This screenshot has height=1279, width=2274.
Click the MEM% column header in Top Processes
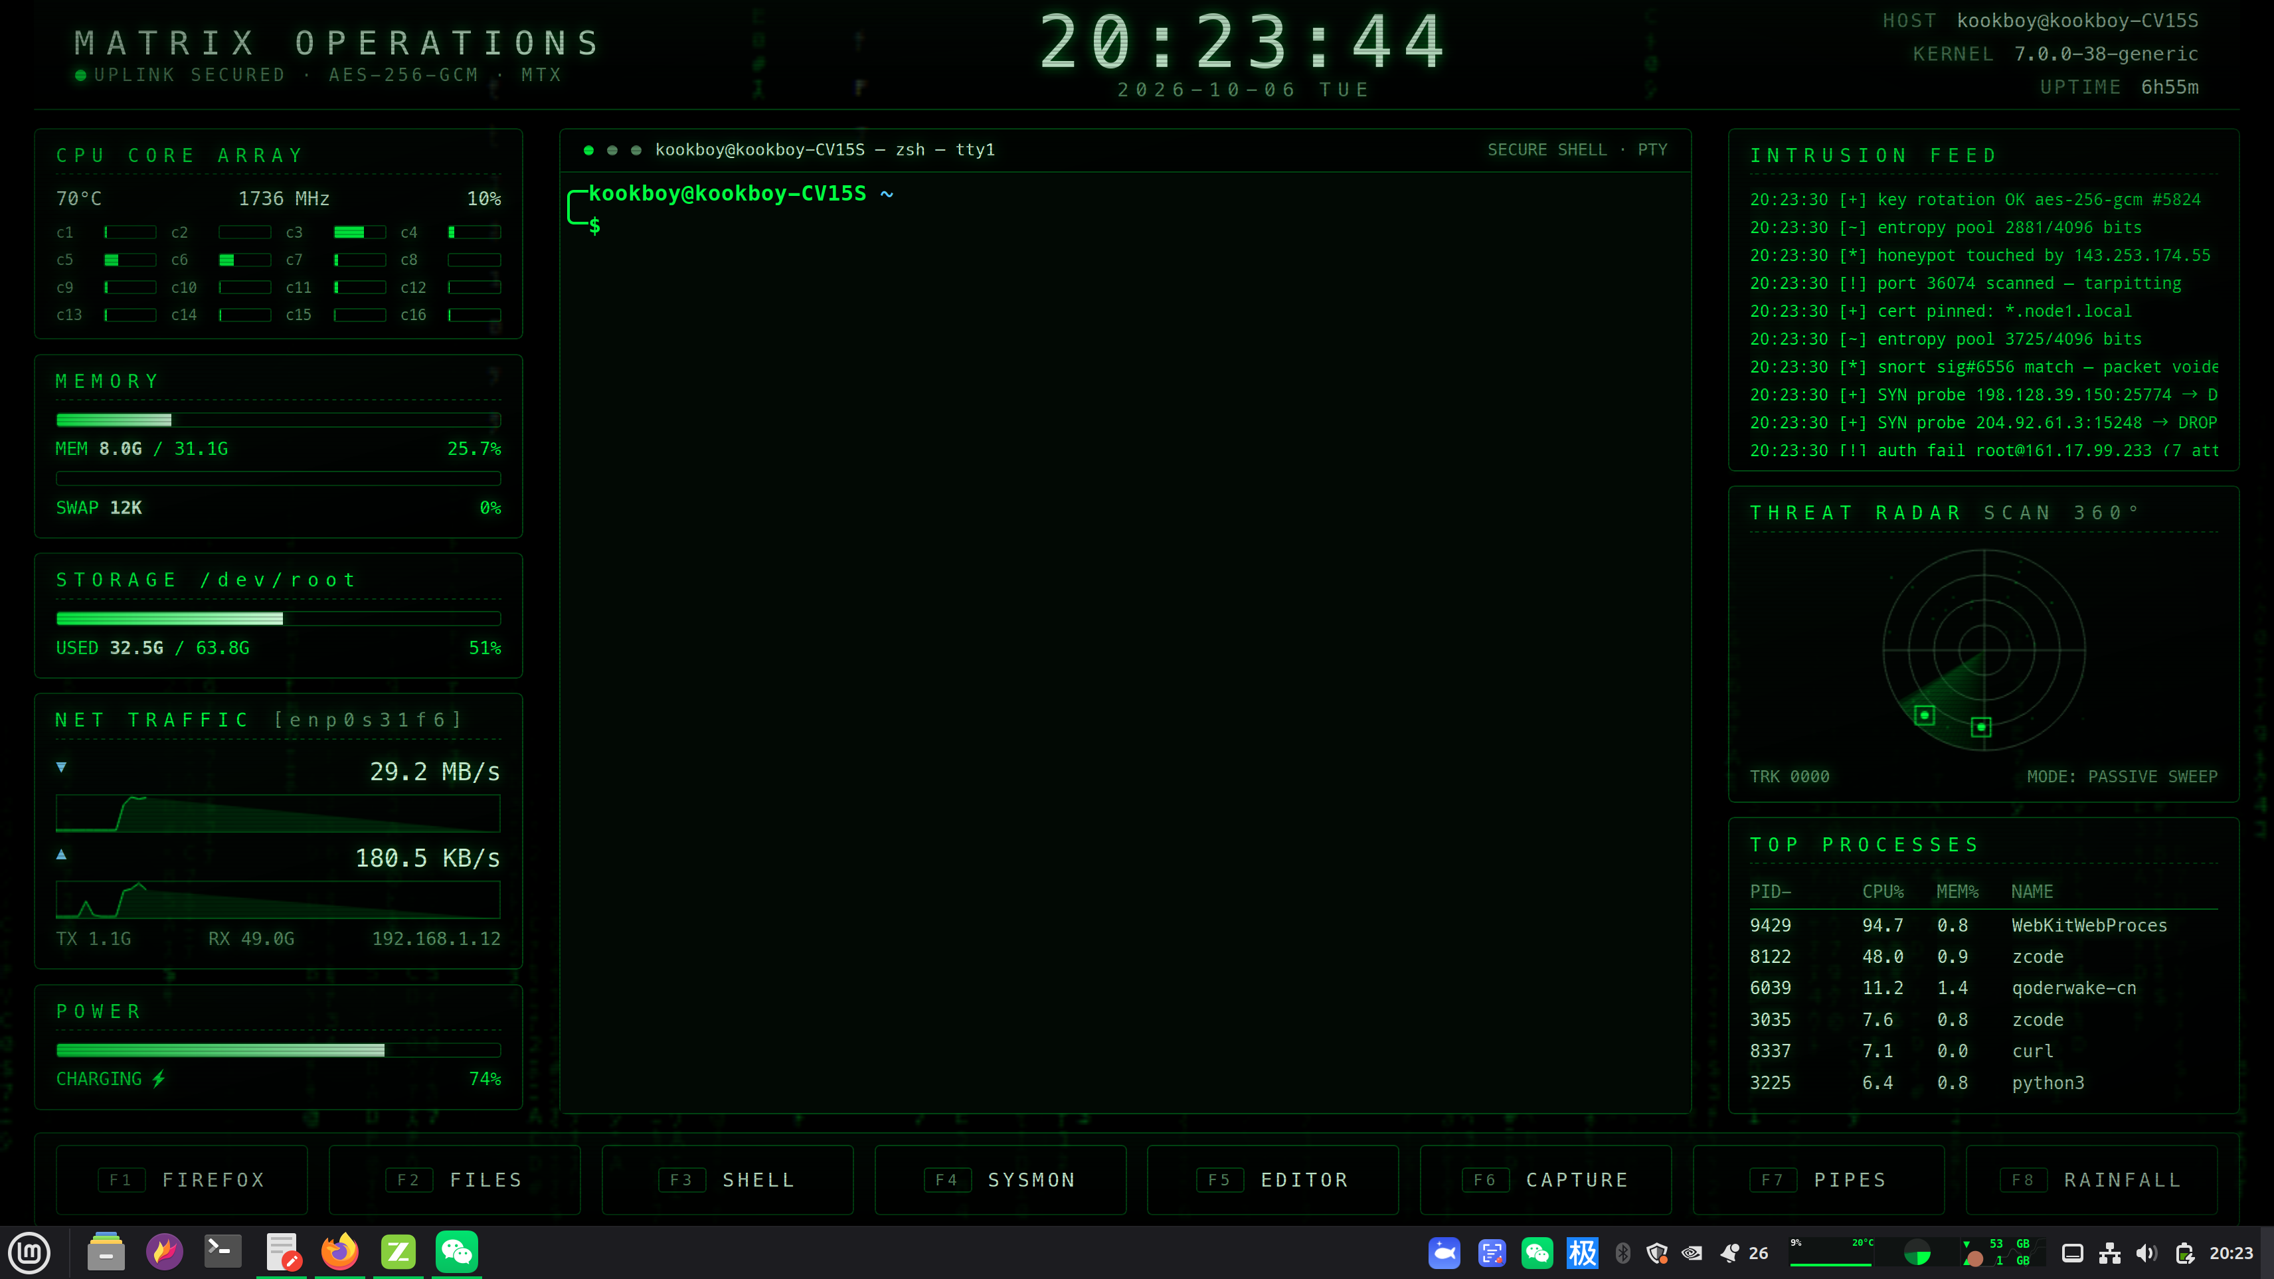point(1957,891)
